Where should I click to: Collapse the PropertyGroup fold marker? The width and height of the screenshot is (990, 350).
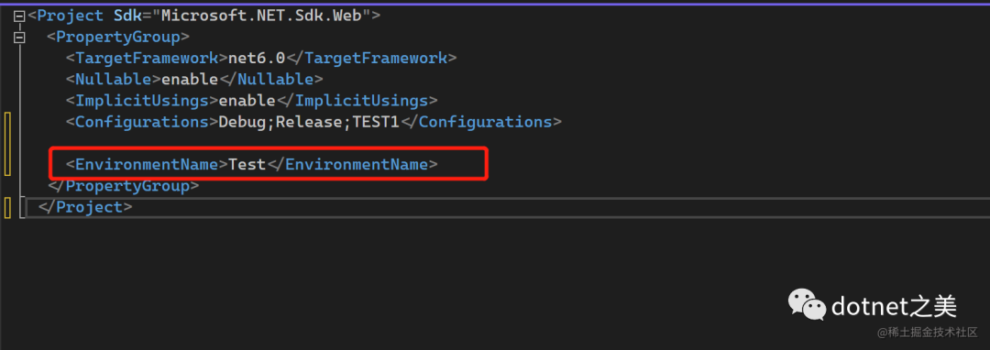pyautogui.click(x=20, y=38)
